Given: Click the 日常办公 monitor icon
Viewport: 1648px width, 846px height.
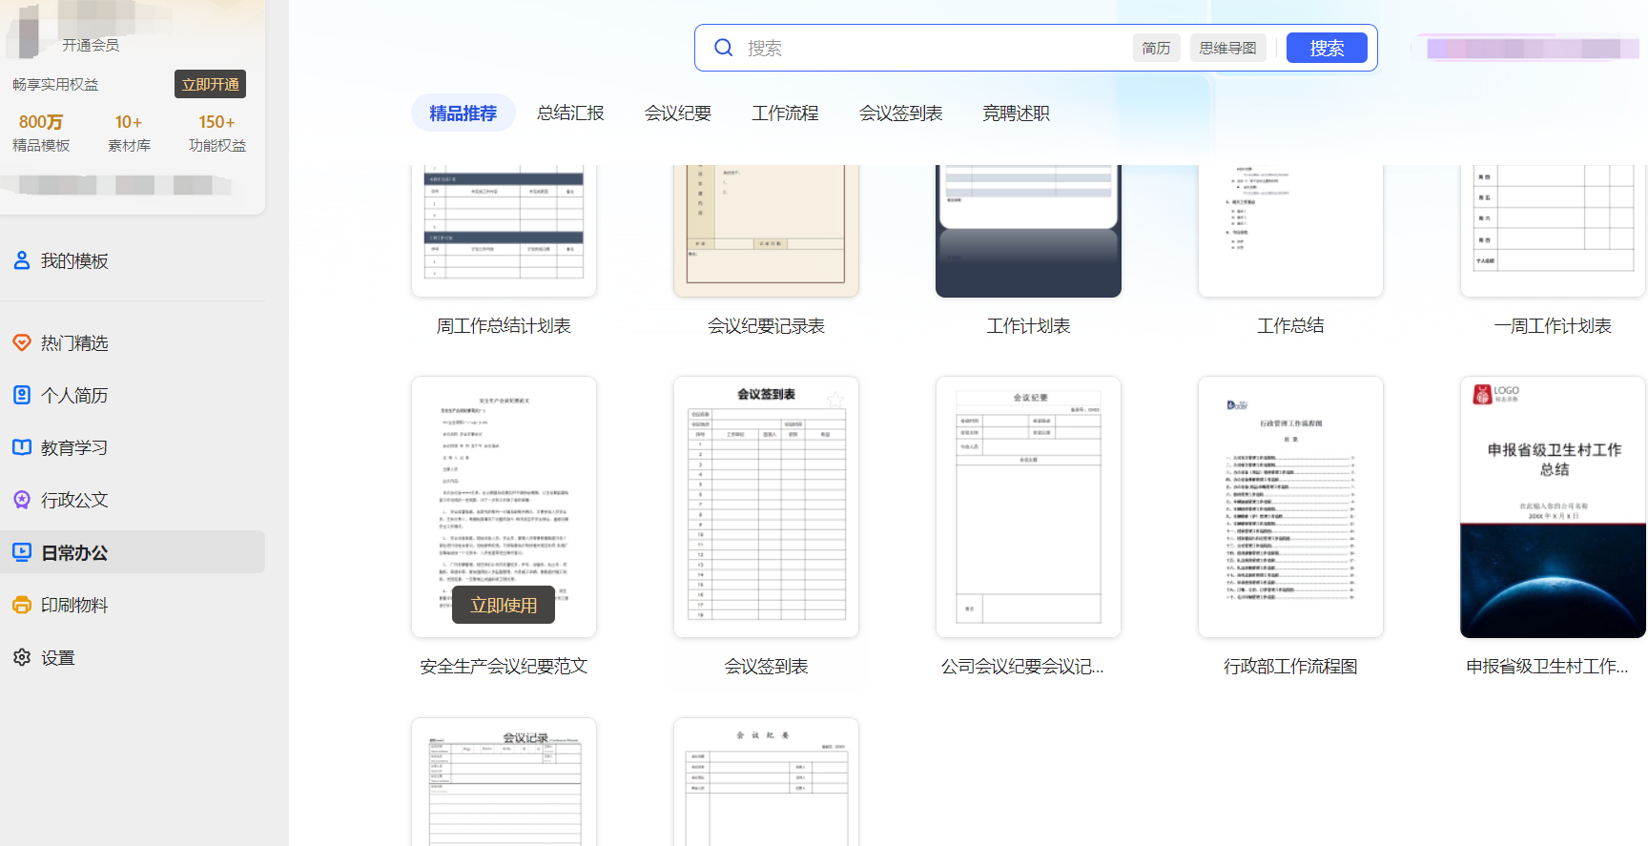Looking at the screenshot, I should (x=22, y=552).
